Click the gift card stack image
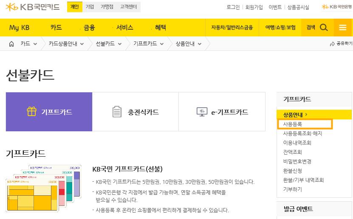Viewport: 353px width, 219px height. pyautogui.click(x=43, y=189)
